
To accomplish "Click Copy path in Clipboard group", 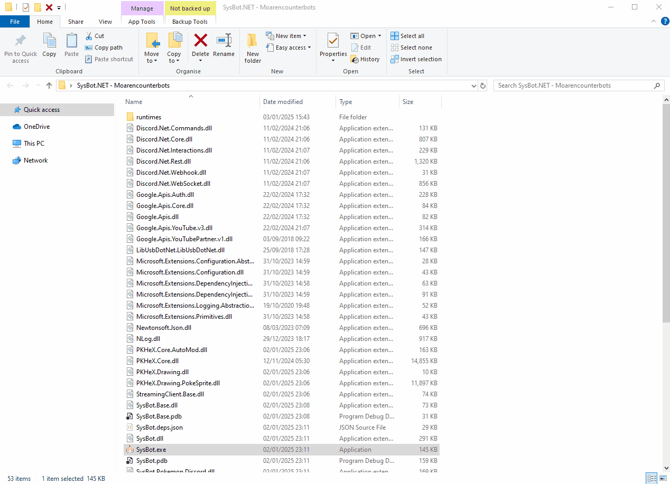I will [104, 48].
